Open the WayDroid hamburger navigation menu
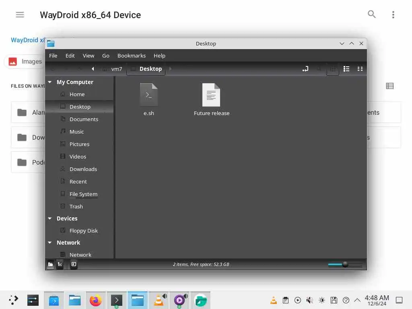The height and width of the screenshot is (309, 412). [20, 15]
